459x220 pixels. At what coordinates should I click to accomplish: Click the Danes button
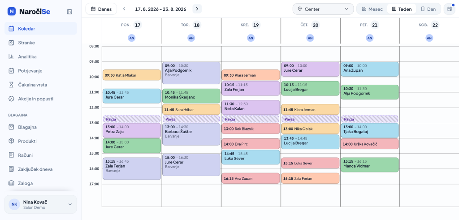coord(101,9)
